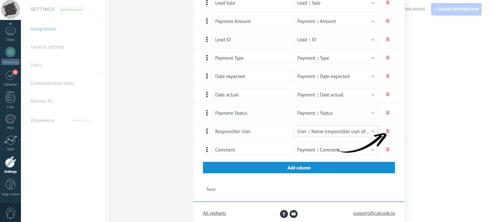The width and height of the screenshot is (492, 222).
Task: Expand the User :: Name responsible user dropdown
Action: point(336,132)
